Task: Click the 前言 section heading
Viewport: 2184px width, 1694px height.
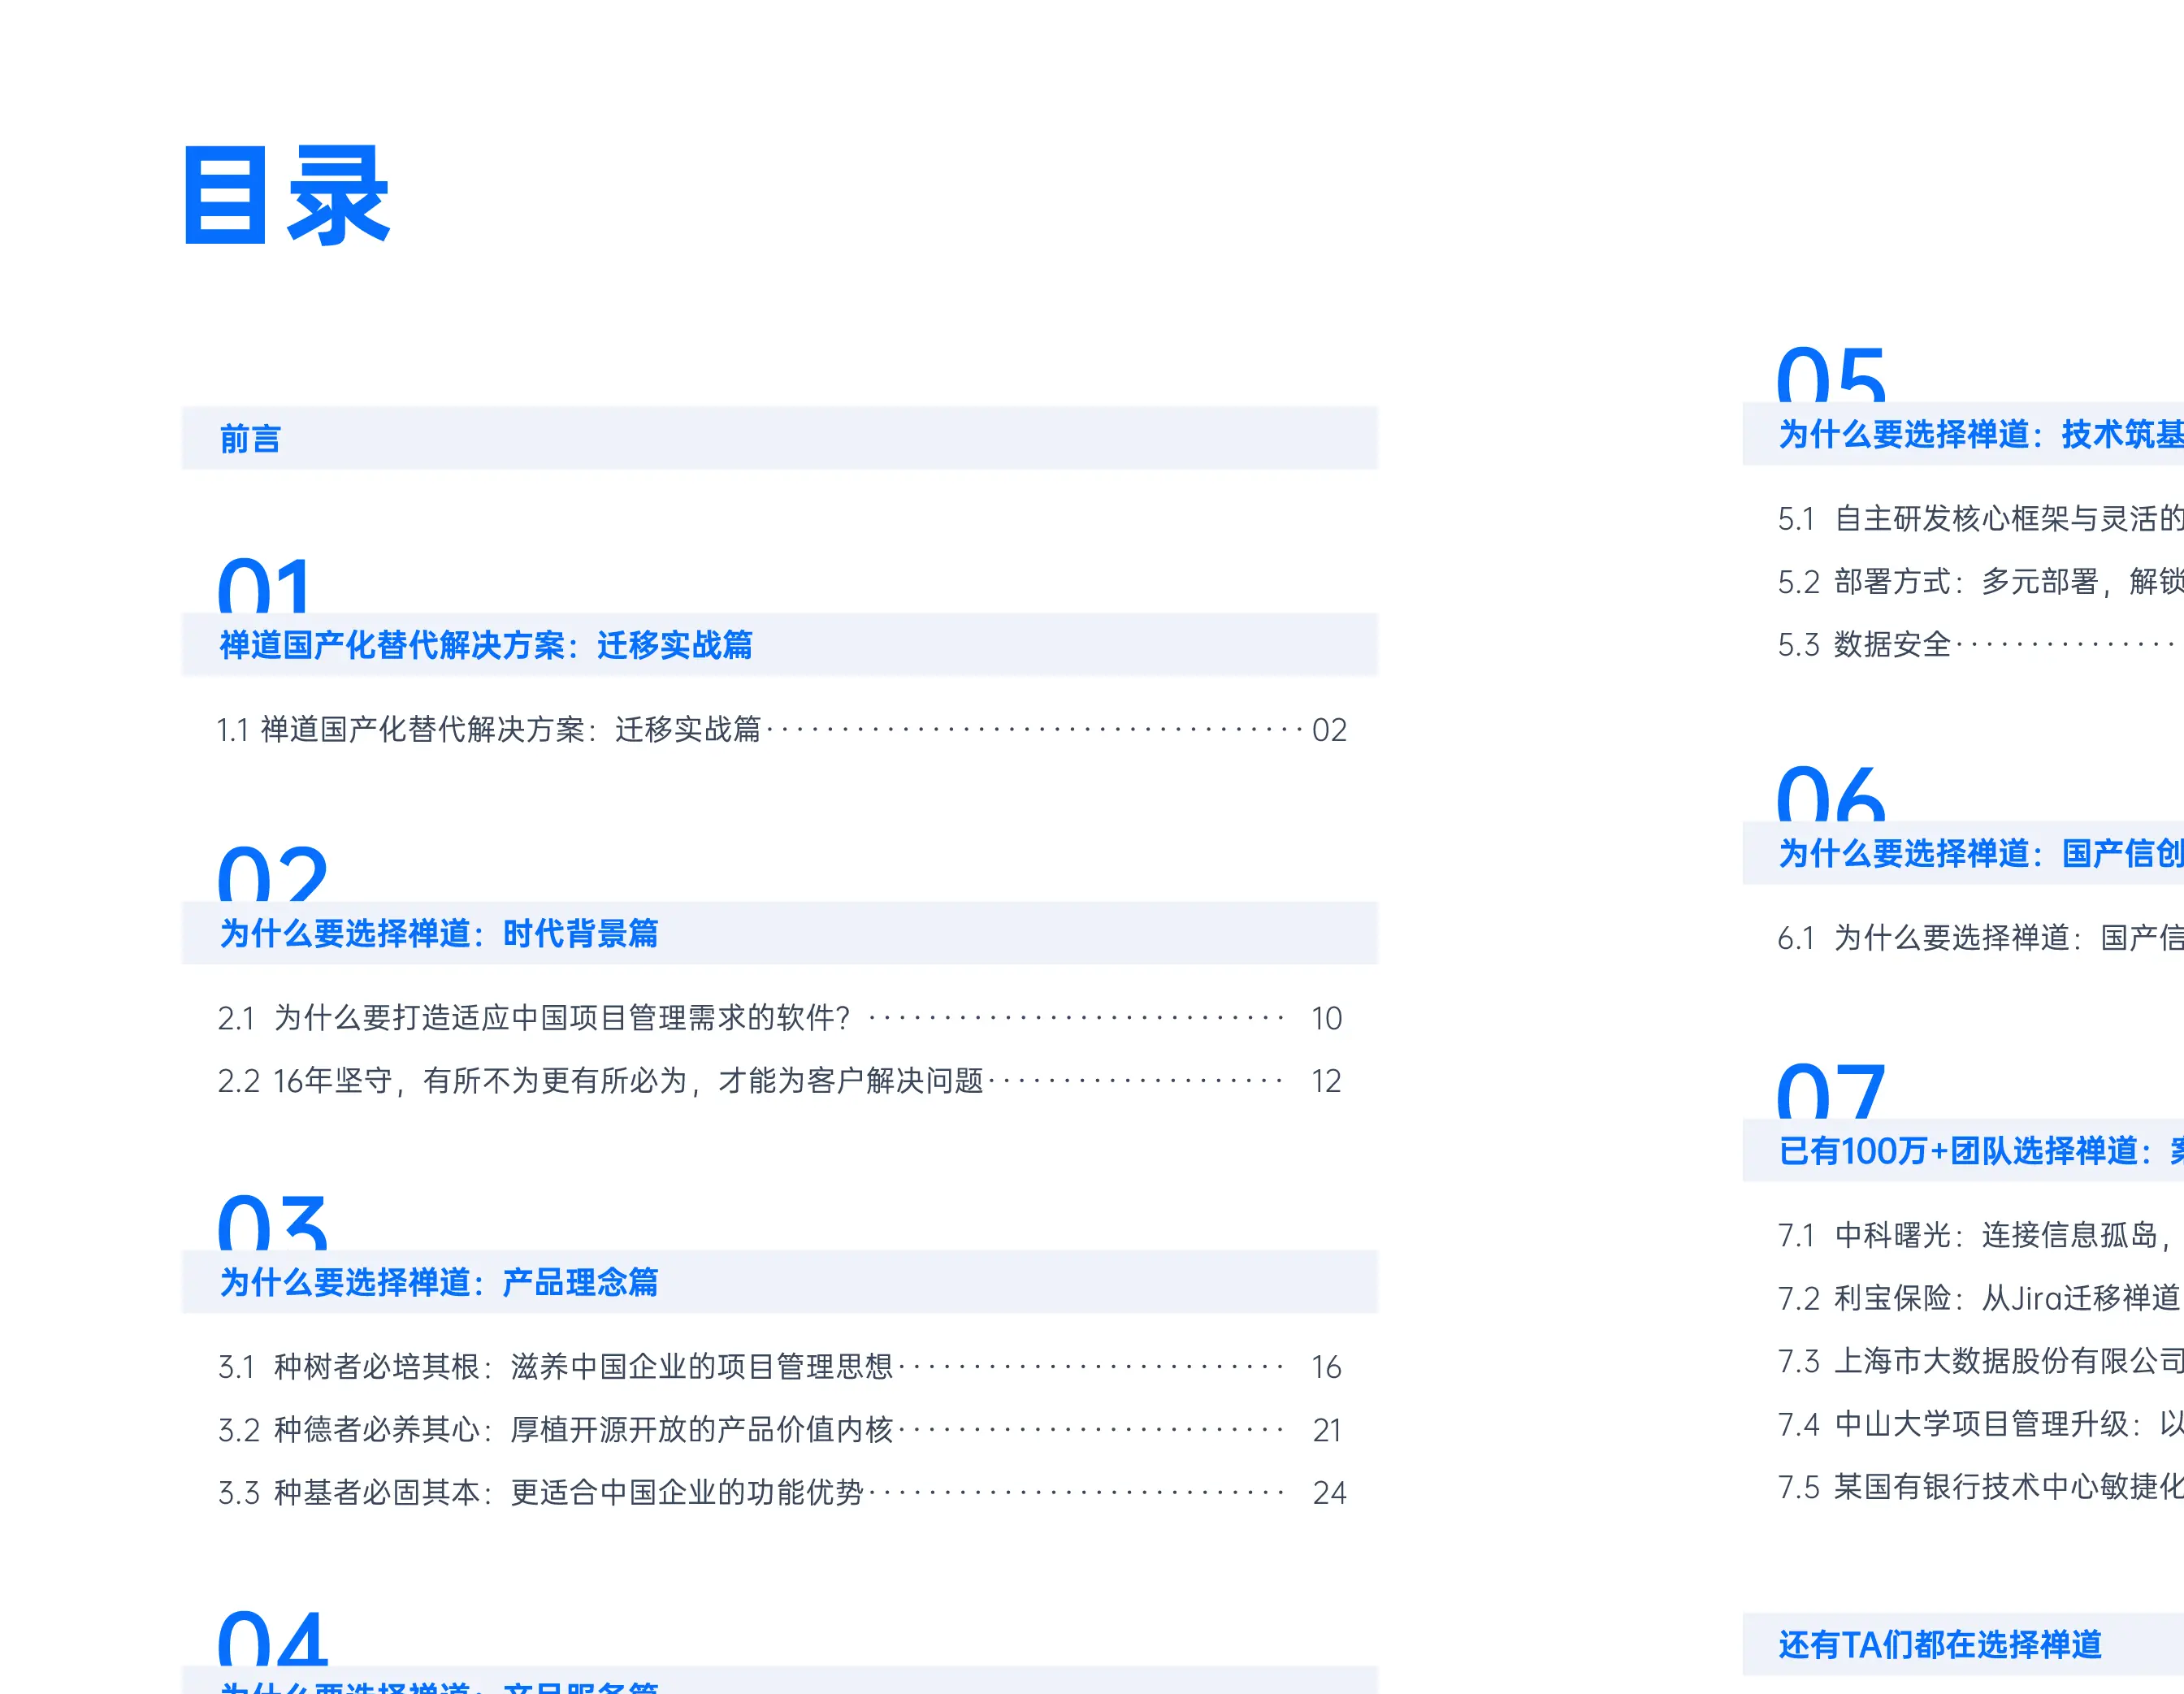Action: pyautogui.click(x=250, y=439)
